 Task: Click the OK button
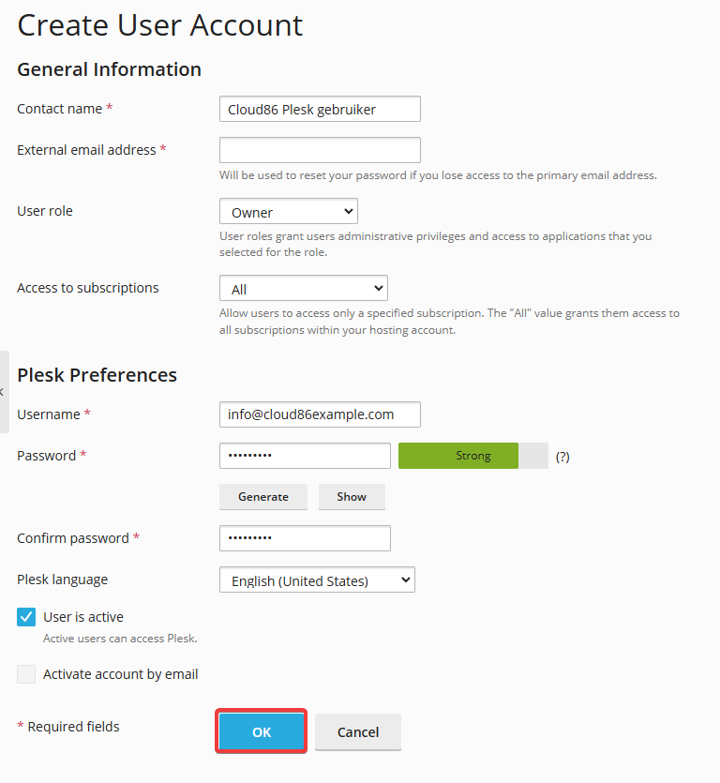coord(262,731)
